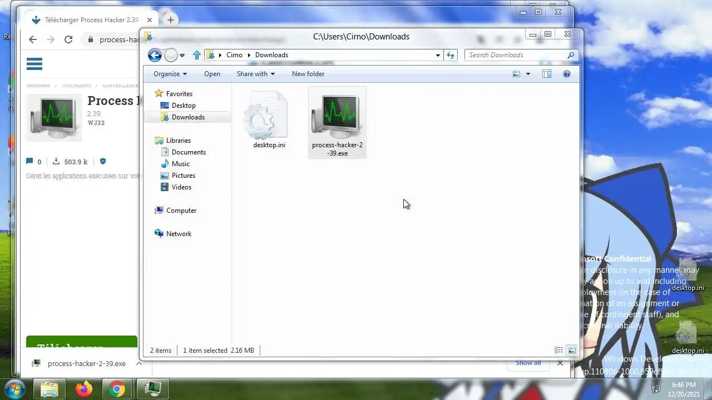Open the view options dropdown arrow
712x400 pixels.
(x=528, y=74)
